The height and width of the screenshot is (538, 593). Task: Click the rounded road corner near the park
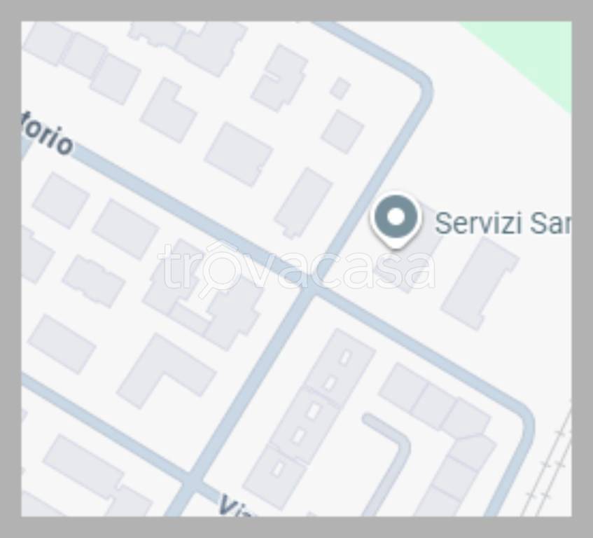[x=421, y=86]
